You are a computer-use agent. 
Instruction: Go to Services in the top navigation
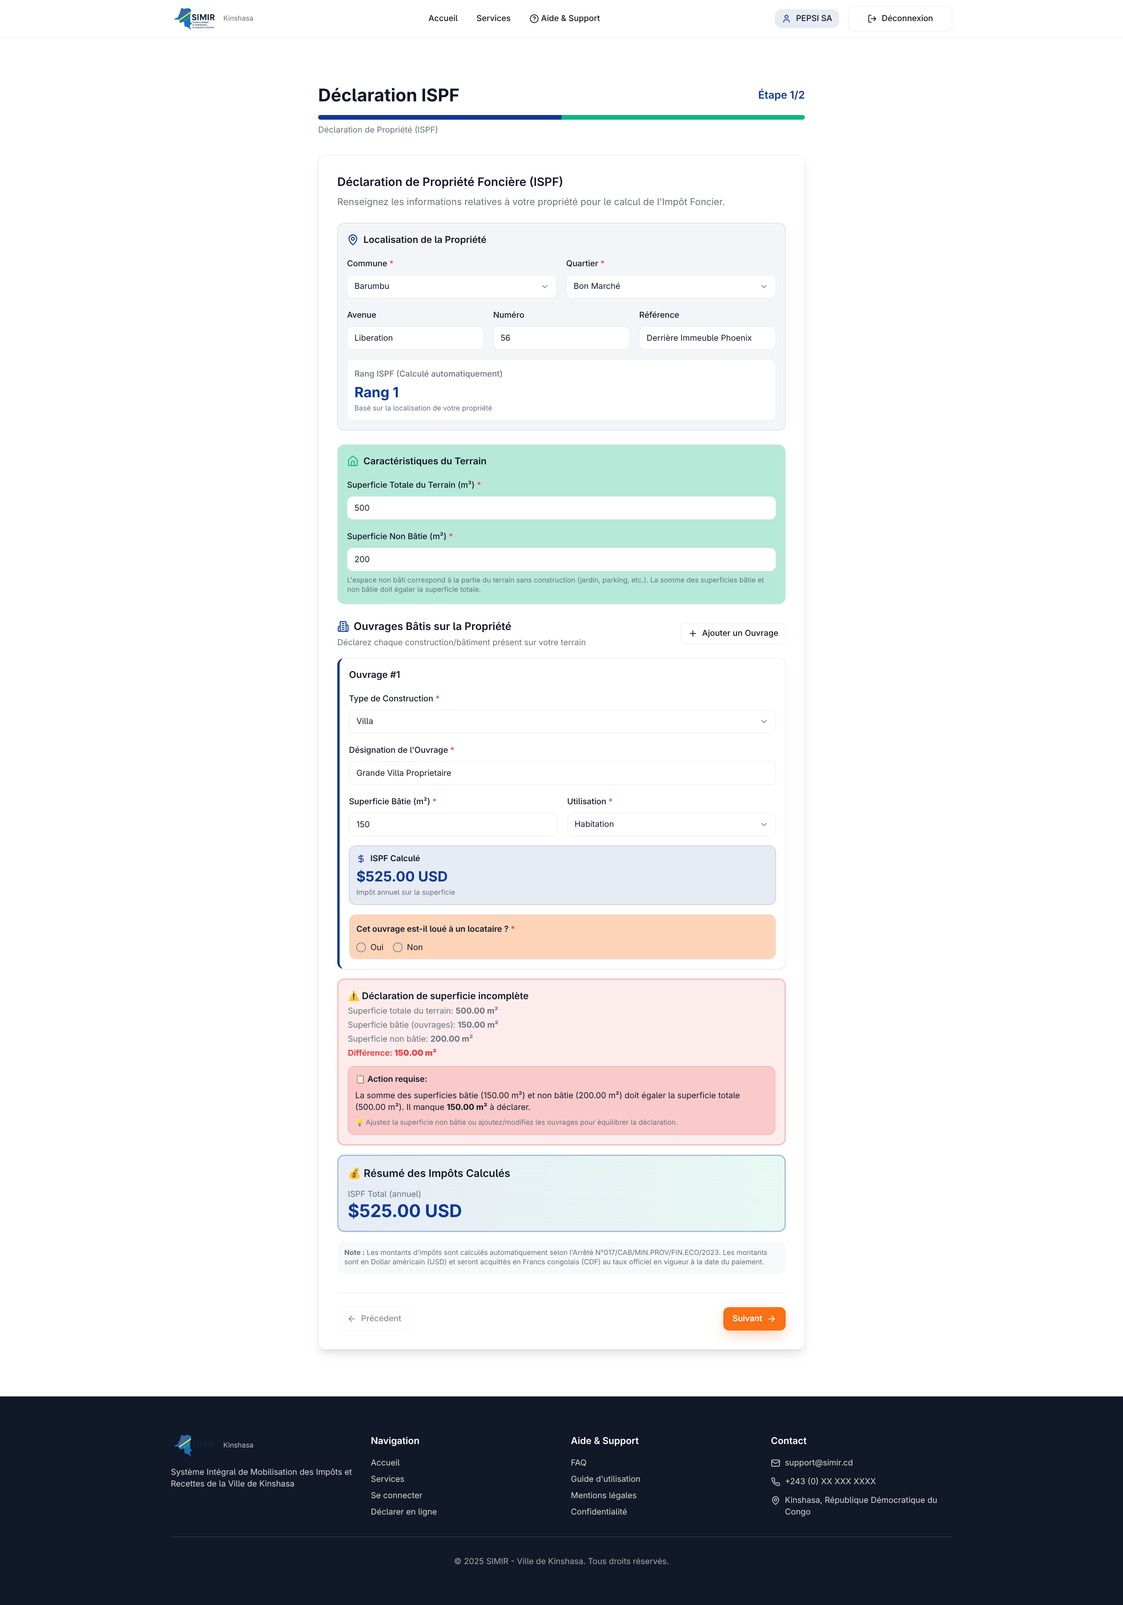tap(493, 19)
